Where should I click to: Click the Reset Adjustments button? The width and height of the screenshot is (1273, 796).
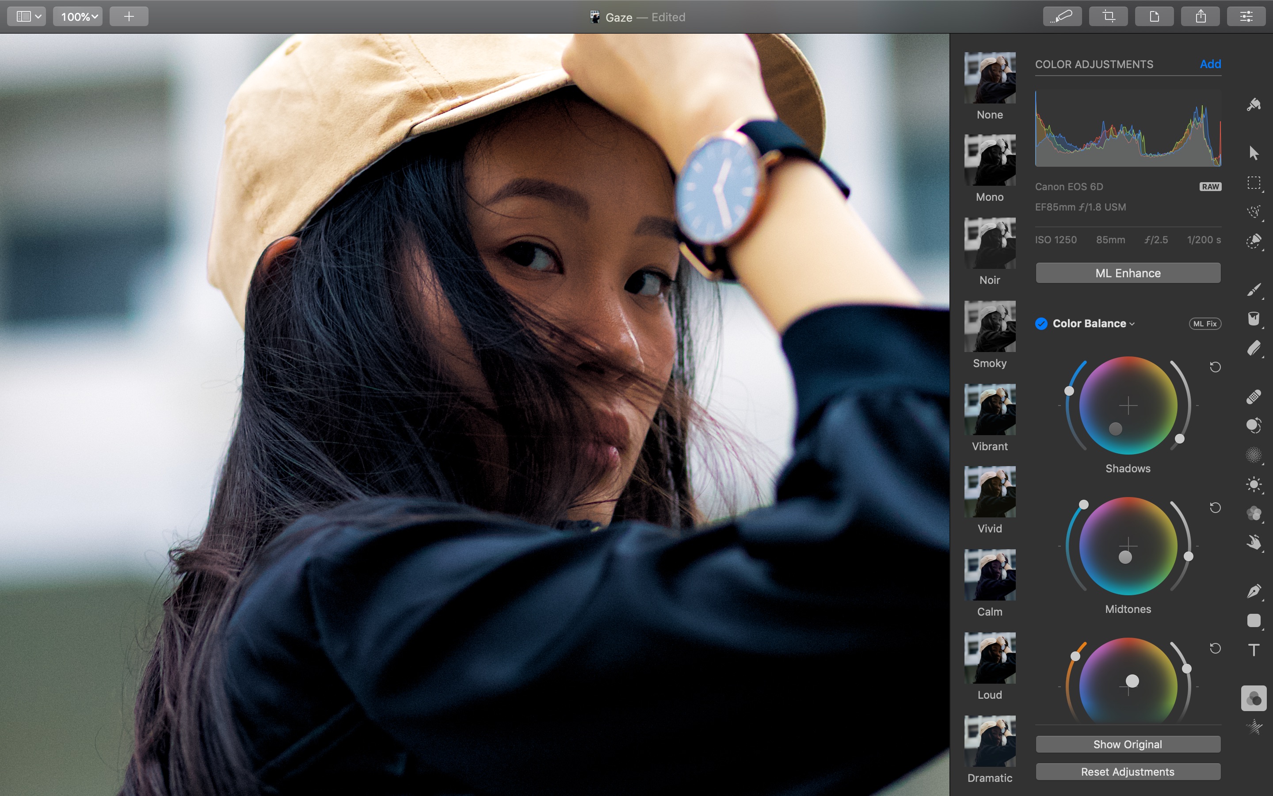click(x=1127, y=770)
